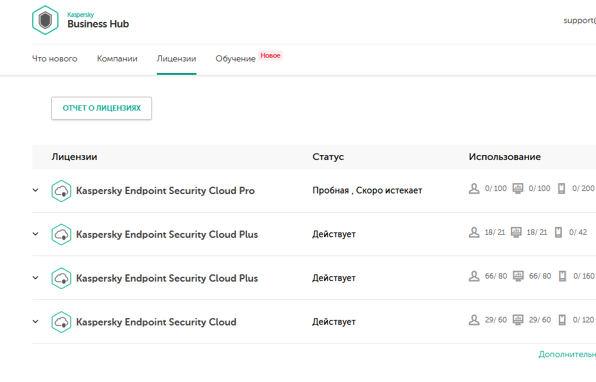Click the Дополнительно link below the table
The height and width of the screenshot is (382, 596).
click(567, 354)
